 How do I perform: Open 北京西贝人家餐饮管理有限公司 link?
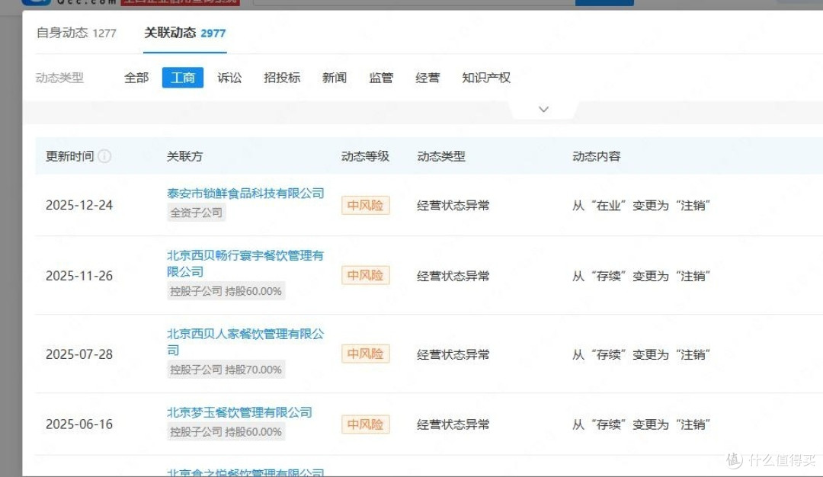245,341
